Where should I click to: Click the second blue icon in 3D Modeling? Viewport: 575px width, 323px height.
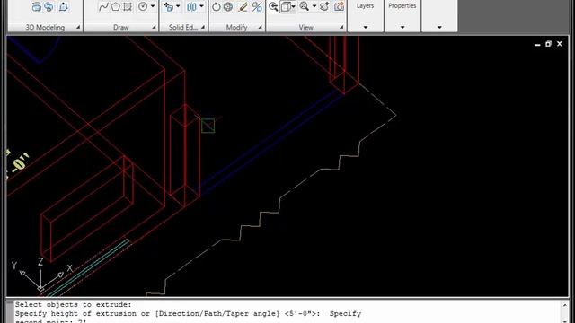49,7
